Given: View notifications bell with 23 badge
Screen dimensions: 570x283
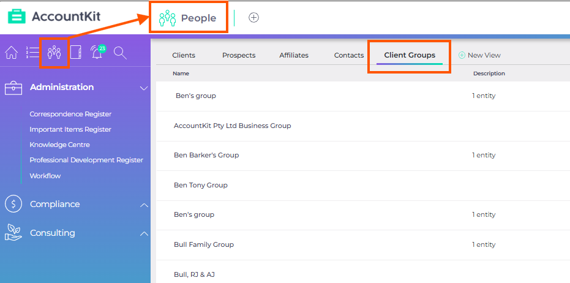Looking at the screenshot, I should pos(97,52).
